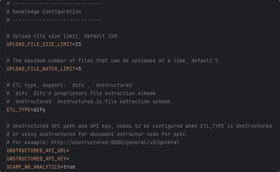Click the SCARF_NO_ANALYTICS variable name

click(34, 167)
